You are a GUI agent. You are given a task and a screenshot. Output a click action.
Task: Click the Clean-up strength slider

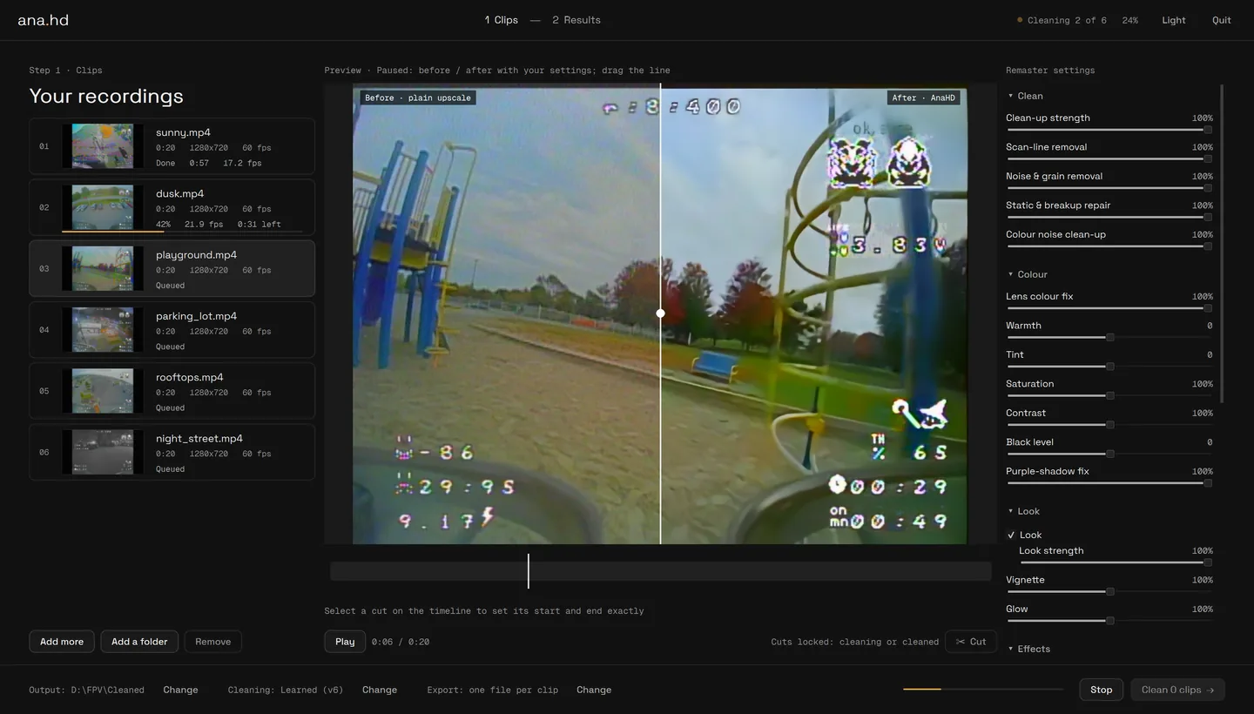(x=1109, y=130)
